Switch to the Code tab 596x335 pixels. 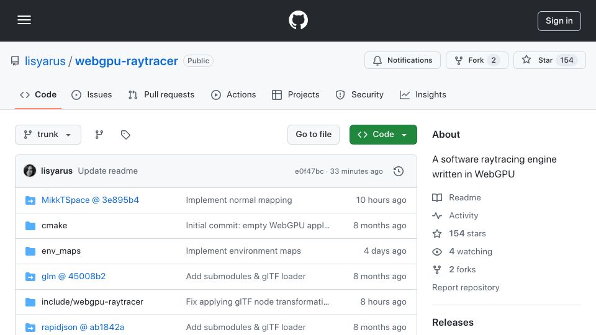pos(38,94)
